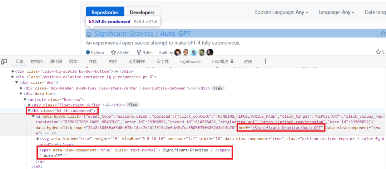Image resolution: width=386 pixels, height=169 pixels.
Task: Expand the float-right d-flex div node
Action: [x=29, y=105]
